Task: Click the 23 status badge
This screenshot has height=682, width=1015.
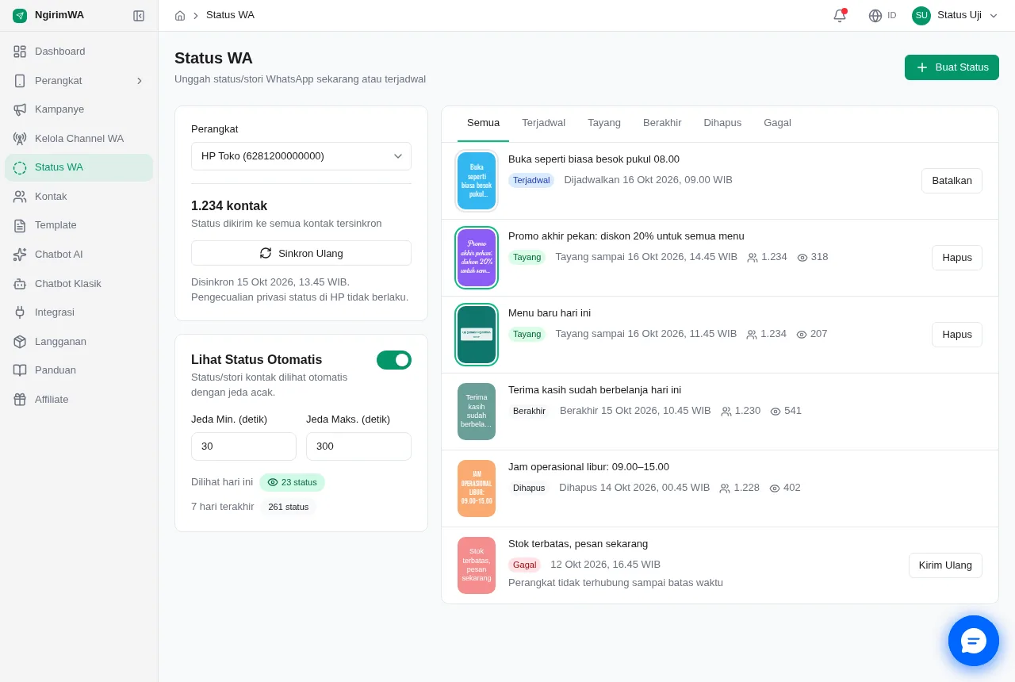Action: (x=292, y=482)
